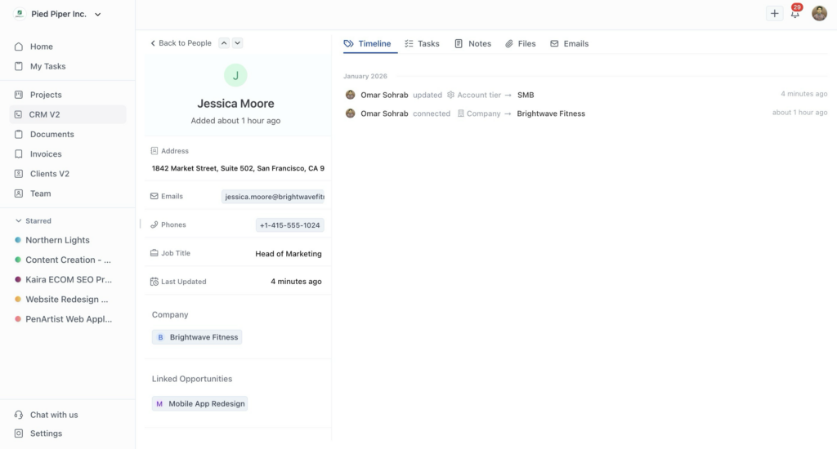837x449 pixels.
Task: Open Home from the sidebar
Action: click(41, 47)
